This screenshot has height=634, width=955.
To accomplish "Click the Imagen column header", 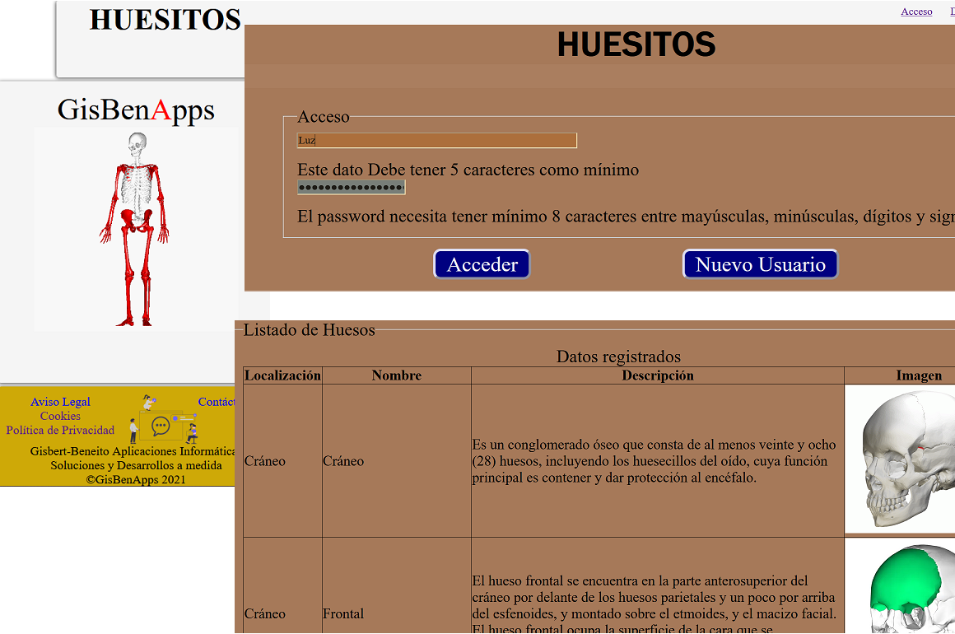I will pos(918,375).
